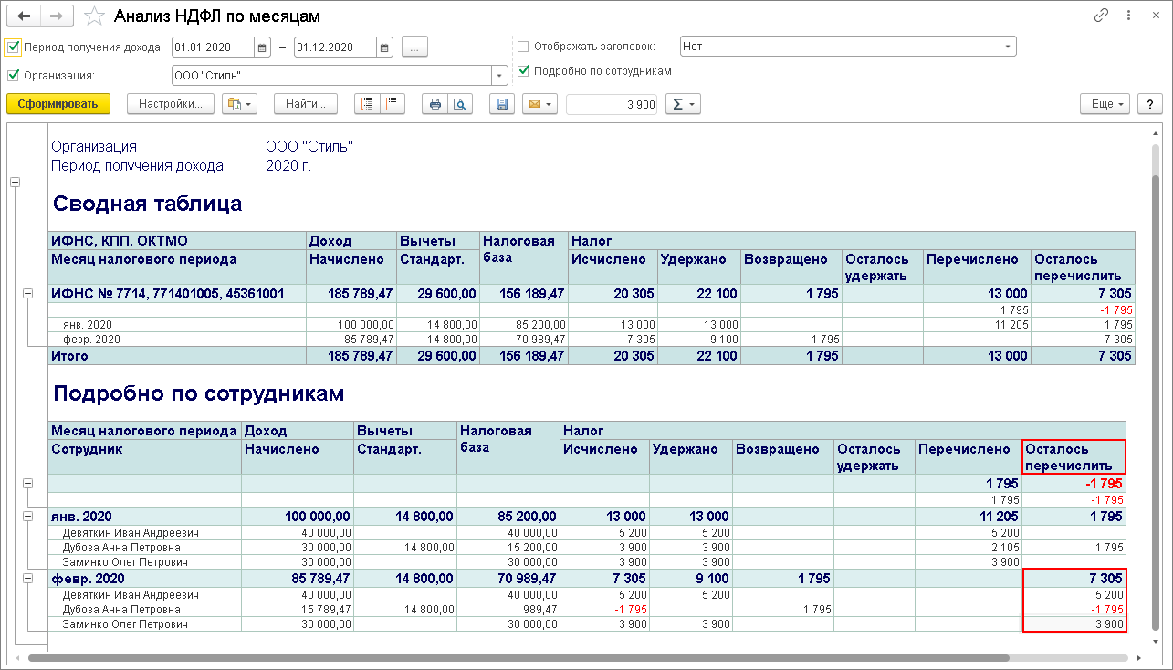
Task: Open period selection with ellipsis button
Action: tap(414, 47)
